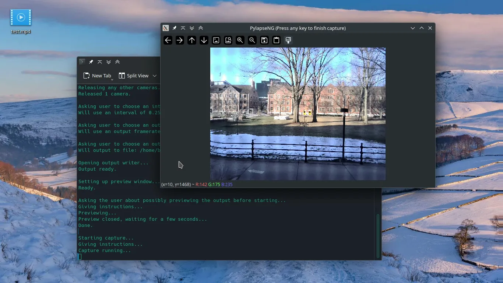Click the 'Will output to file: /home/b' line
This screenshot has width=503, height=283.
pyautogui.click(x=119, y=150)
